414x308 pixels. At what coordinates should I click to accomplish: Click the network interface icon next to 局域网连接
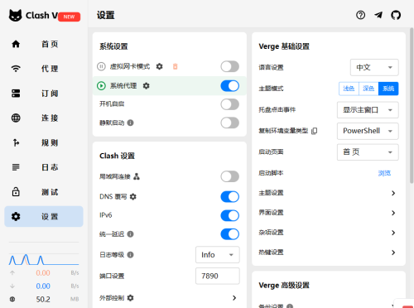(137, 176)
